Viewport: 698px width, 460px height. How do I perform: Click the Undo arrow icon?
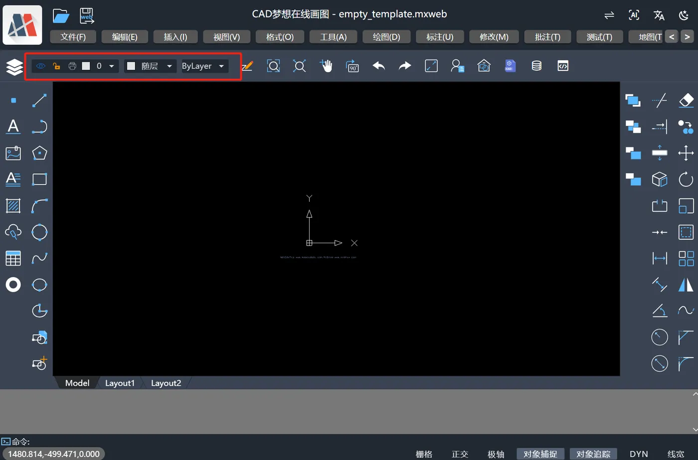tap(378, 65)
